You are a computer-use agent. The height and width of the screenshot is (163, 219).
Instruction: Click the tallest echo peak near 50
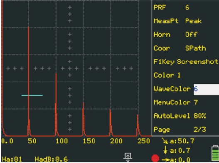(x=29, y=81)
